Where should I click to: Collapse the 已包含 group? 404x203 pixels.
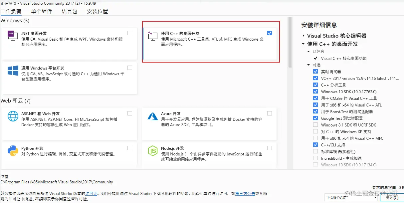[309, 52]
